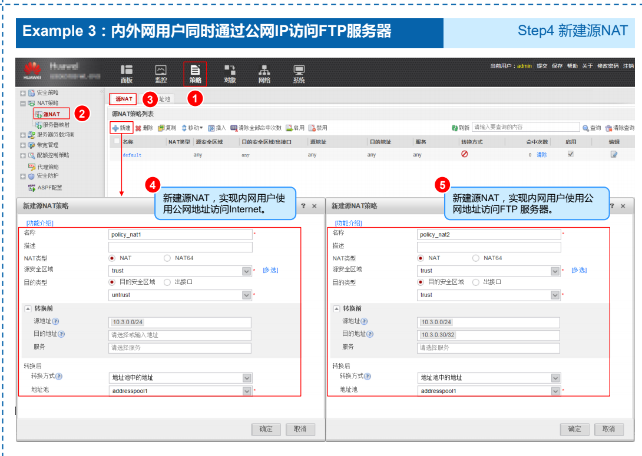Click the 确定 button in policy_nat1 dialog
The height and width of the screenshot is (456, 642).
266,429
